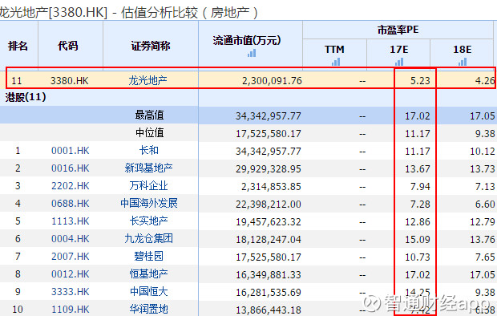The width and height of the screenshot is (497, 316).
Task: Click chart icon under 17E column
Action: (399, 62)
